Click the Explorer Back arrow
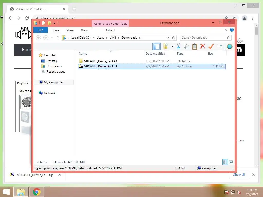 (x=39, y=38)
